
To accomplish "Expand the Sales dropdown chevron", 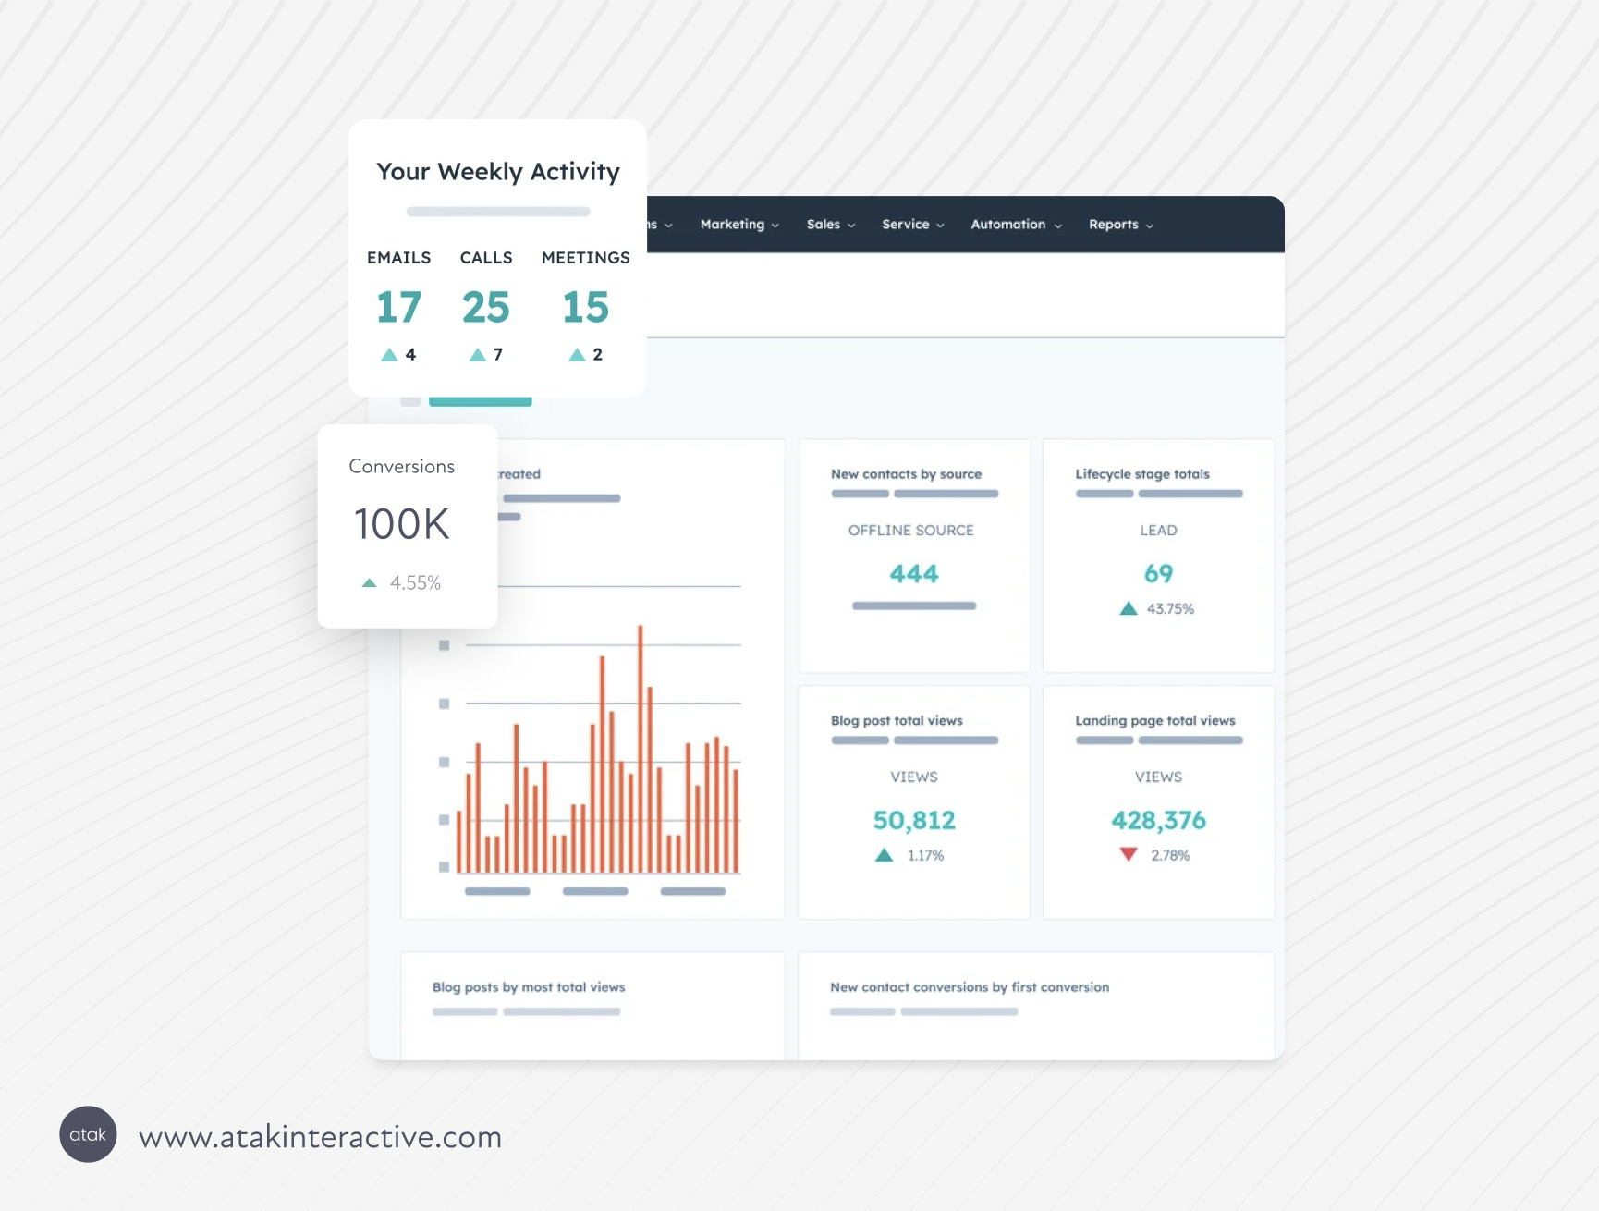I will point(851,226).
